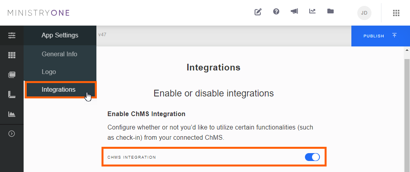Click the megaphone announcements icon
This screenshot has height=172, width=410.
pos(294,11)
